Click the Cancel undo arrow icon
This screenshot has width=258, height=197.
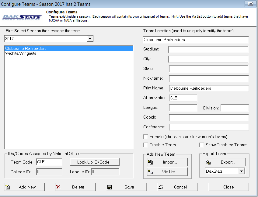tap(161, 187)
